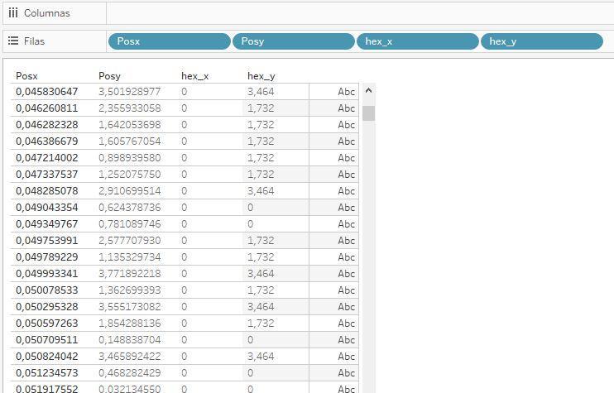
Task: Select Posy value 3,501928977
Action: coord(130,92)
